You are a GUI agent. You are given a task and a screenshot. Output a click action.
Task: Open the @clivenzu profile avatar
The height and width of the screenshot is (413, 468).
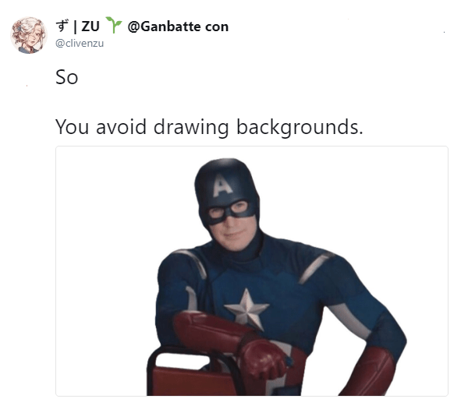point(29,35)
